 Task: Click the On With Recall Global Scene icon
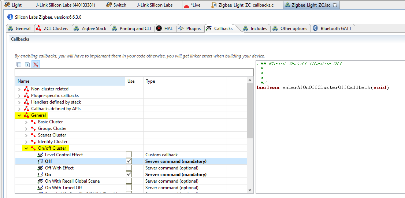(40, 181)
